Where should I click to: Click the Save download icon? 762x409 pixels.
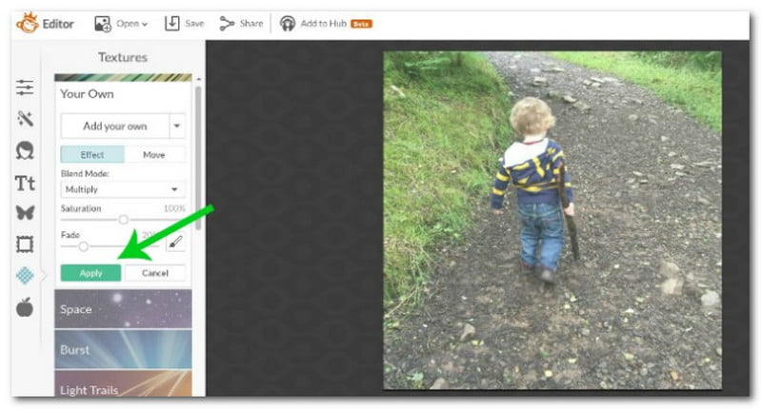(172, 23)
